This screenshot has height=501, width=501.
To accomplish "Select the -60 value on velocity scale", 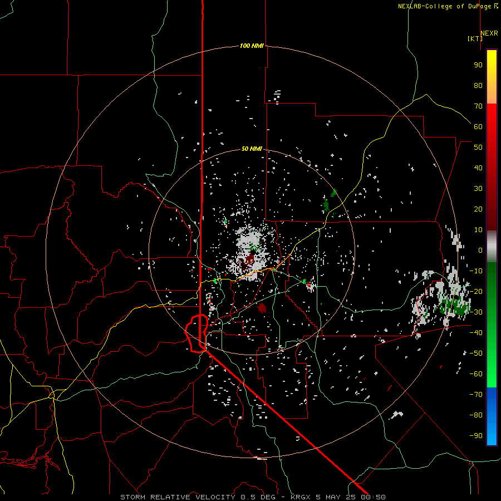I will 476,374.
